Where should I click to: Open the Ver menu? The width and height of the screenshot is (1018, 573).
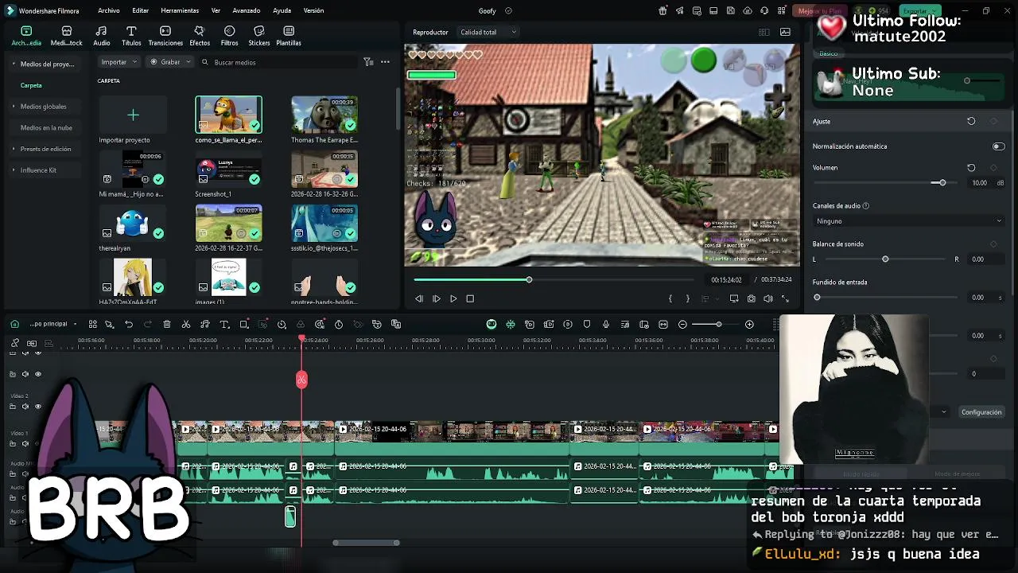point(216,11)
